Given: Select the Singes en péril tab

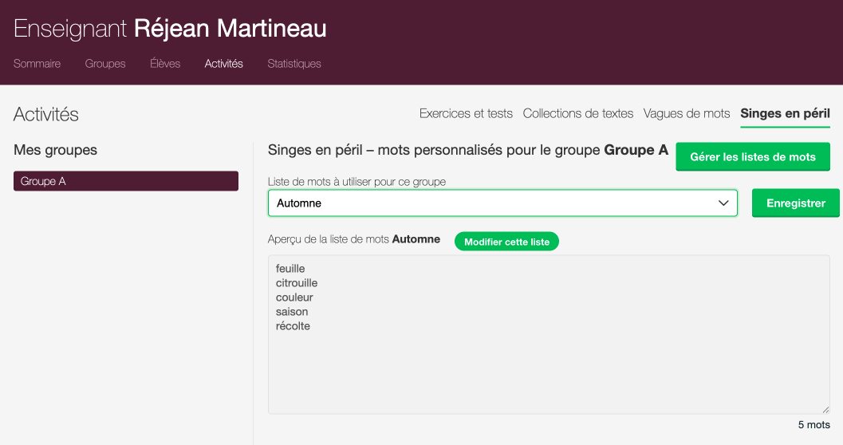Looking at the screenshot, I should tap(785, 113).
